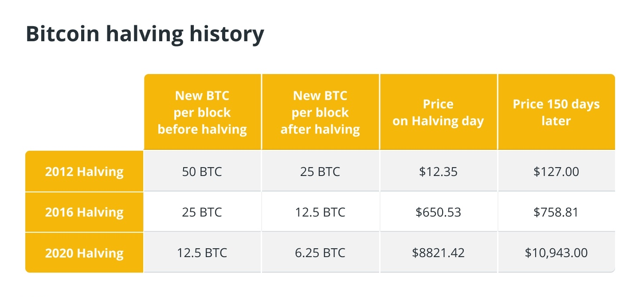
Task: Click the '$10,943.00' price cell
Action: point(556,253)
